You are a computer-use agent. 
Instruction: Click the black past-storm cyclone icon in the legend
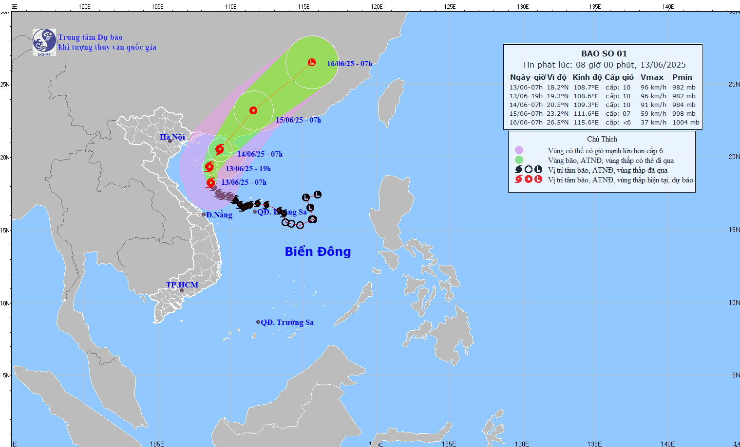pyautogui.click(x=518, y=169)
